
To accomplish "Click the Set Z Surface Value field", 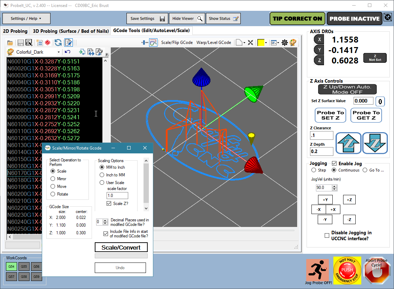I will click(363, 101).
